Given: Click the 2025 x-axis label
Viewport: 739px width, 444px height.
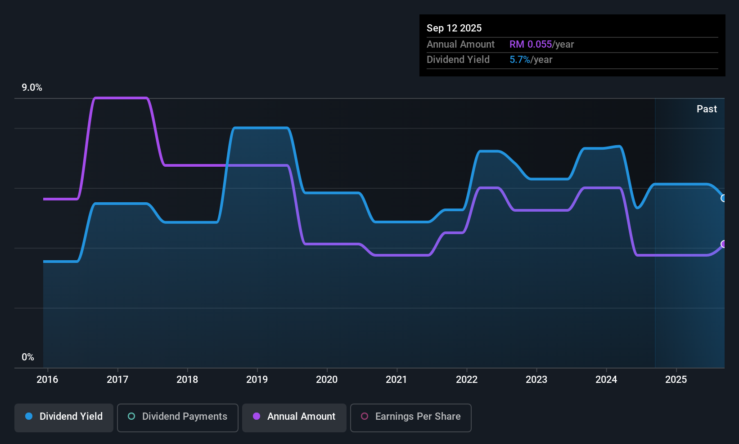Looking at the screenshot, I should point(676,380).
